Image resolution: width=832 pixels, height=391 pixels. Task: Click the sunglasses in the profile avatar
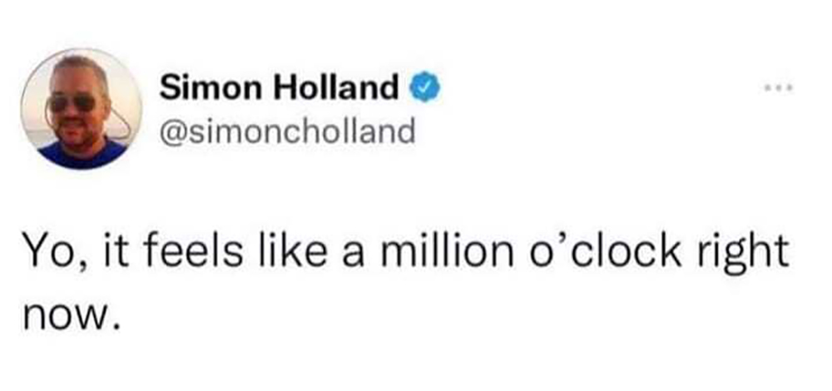coord(71,102)
